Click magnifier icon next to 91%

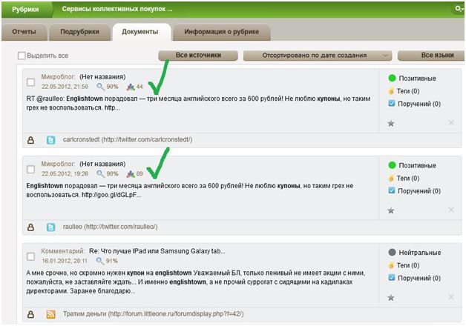pos(100,261)
